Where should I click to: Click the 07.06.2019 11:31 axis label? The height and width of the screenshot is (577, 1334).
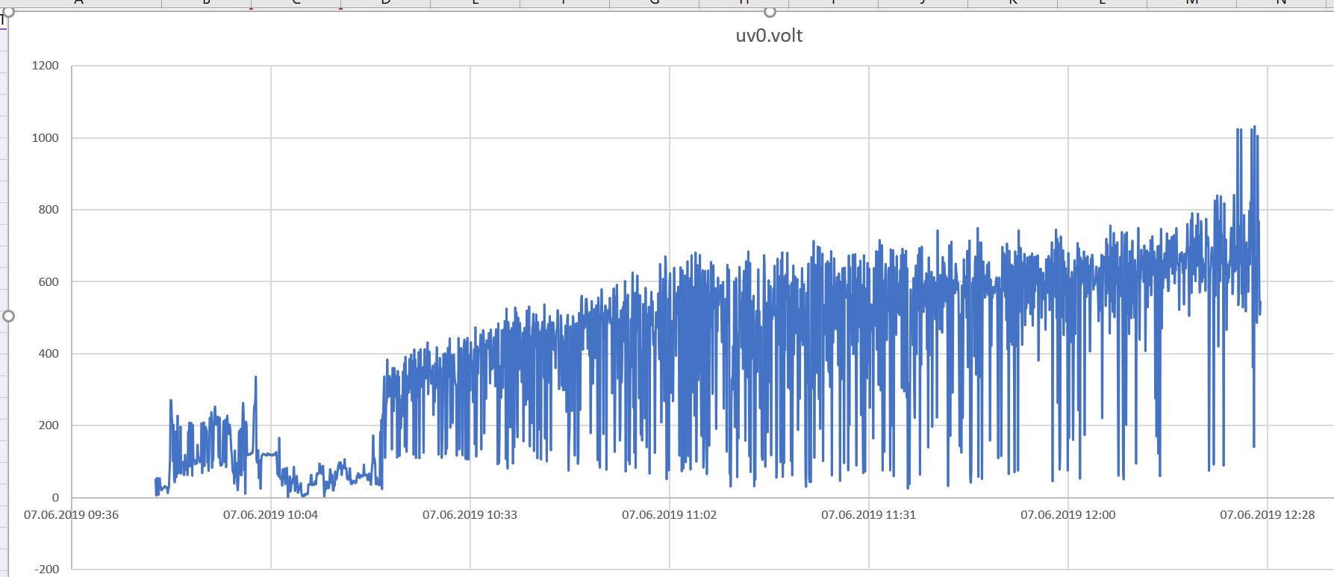pyautogui.click(x=868, y=515)
